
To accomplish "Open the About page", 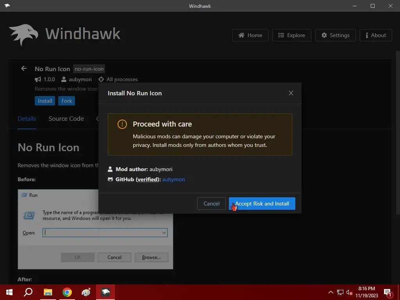I will click(x=376, y=35).
